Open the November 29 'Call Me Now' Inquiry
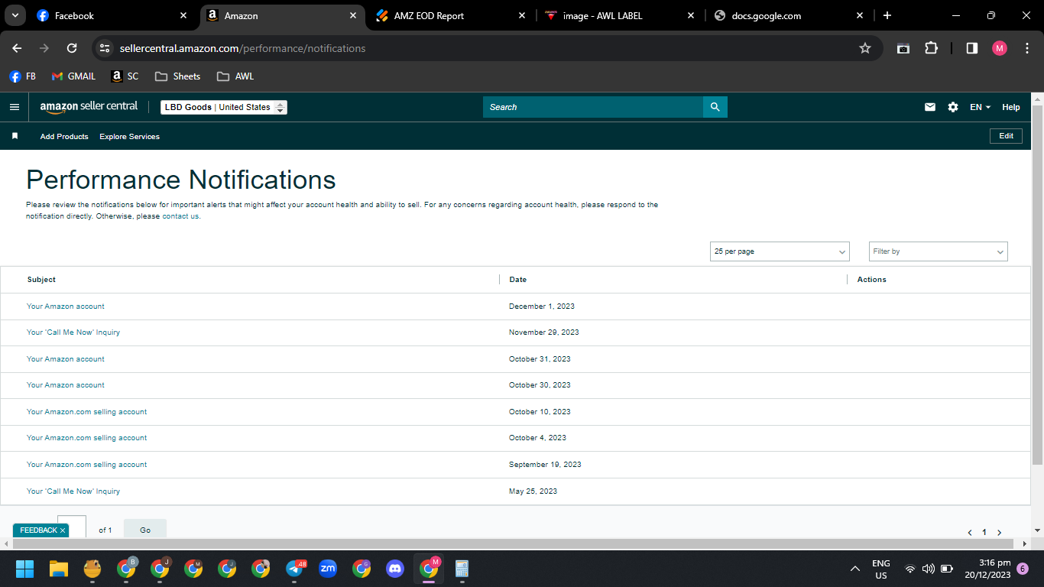Image resolution: width=1044 pixels, height=587 pixels. pyautogui.click(x=73, y=332)
